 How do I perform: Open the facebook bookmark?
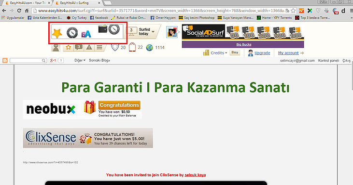[99, 17]
